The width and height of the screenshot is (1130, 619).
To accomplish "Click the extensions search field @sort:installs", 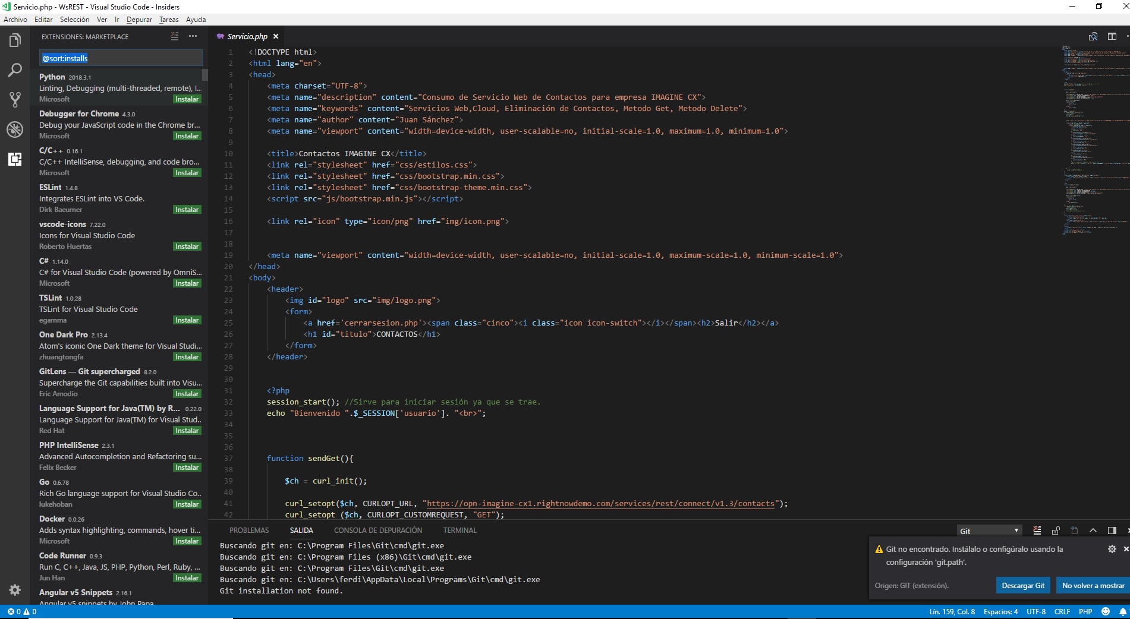I will coord(121,58).
